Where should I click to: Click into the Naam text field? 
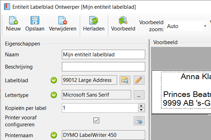click(x=103, y=55)
